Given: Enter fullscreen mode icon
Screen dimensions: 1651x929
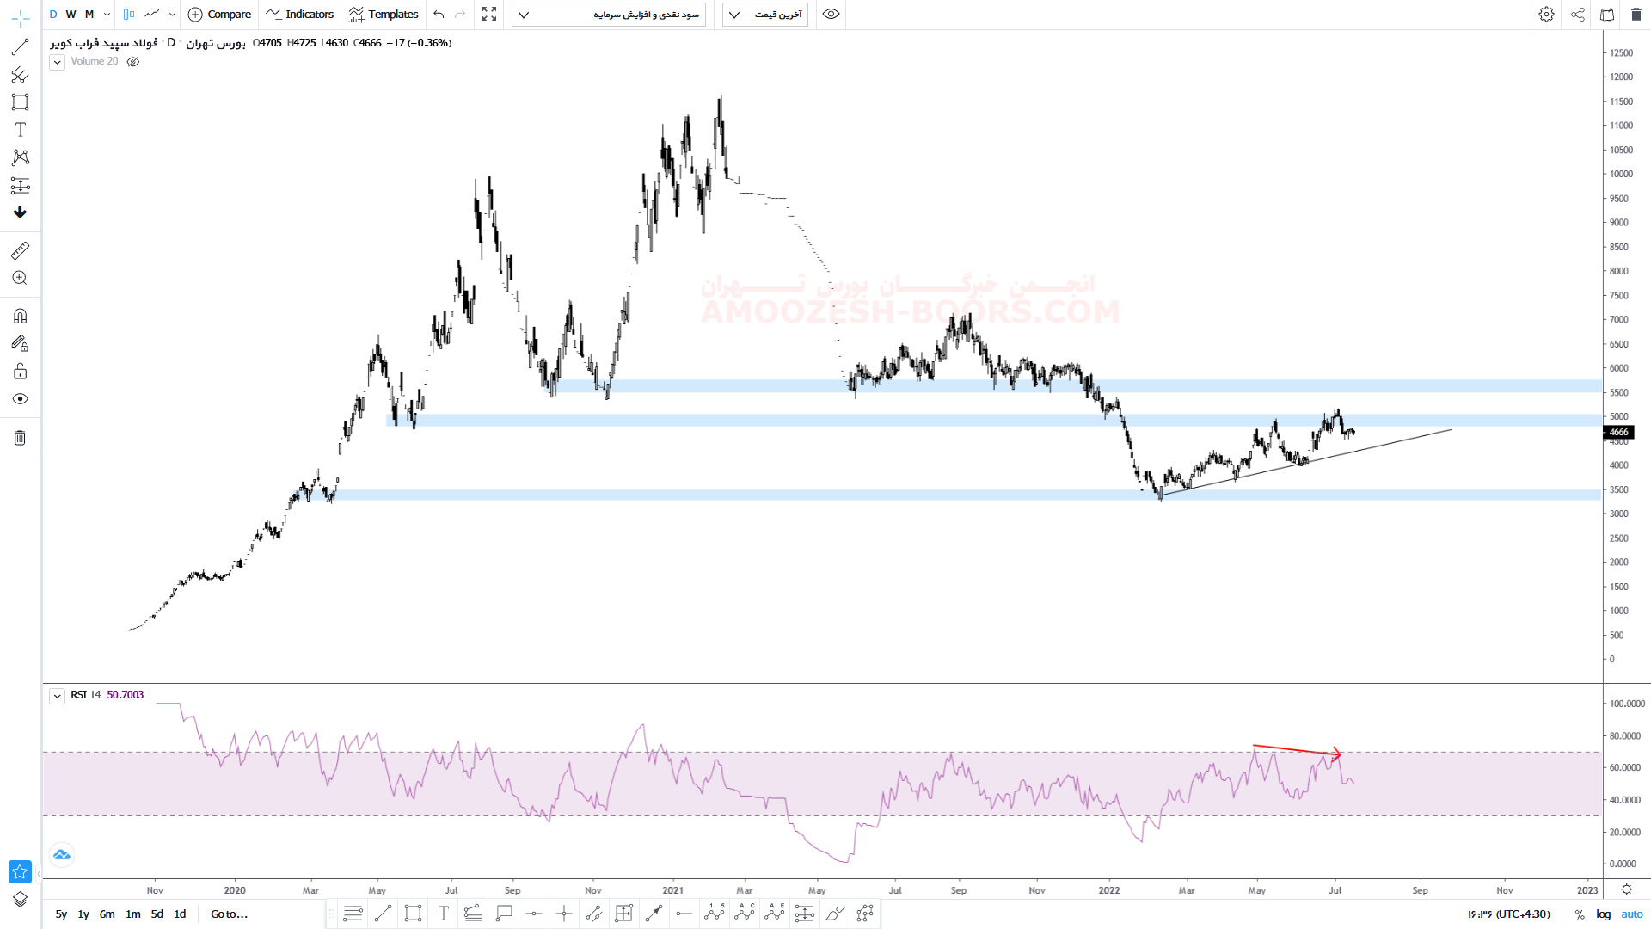Looking at the screenshot, I should (x=489, y=15).
